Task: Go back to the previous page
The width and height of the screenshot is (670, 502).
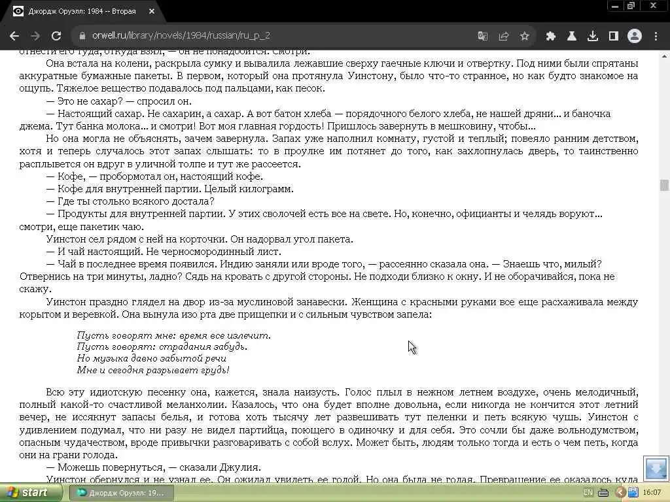Action: [x=14, y=36]
